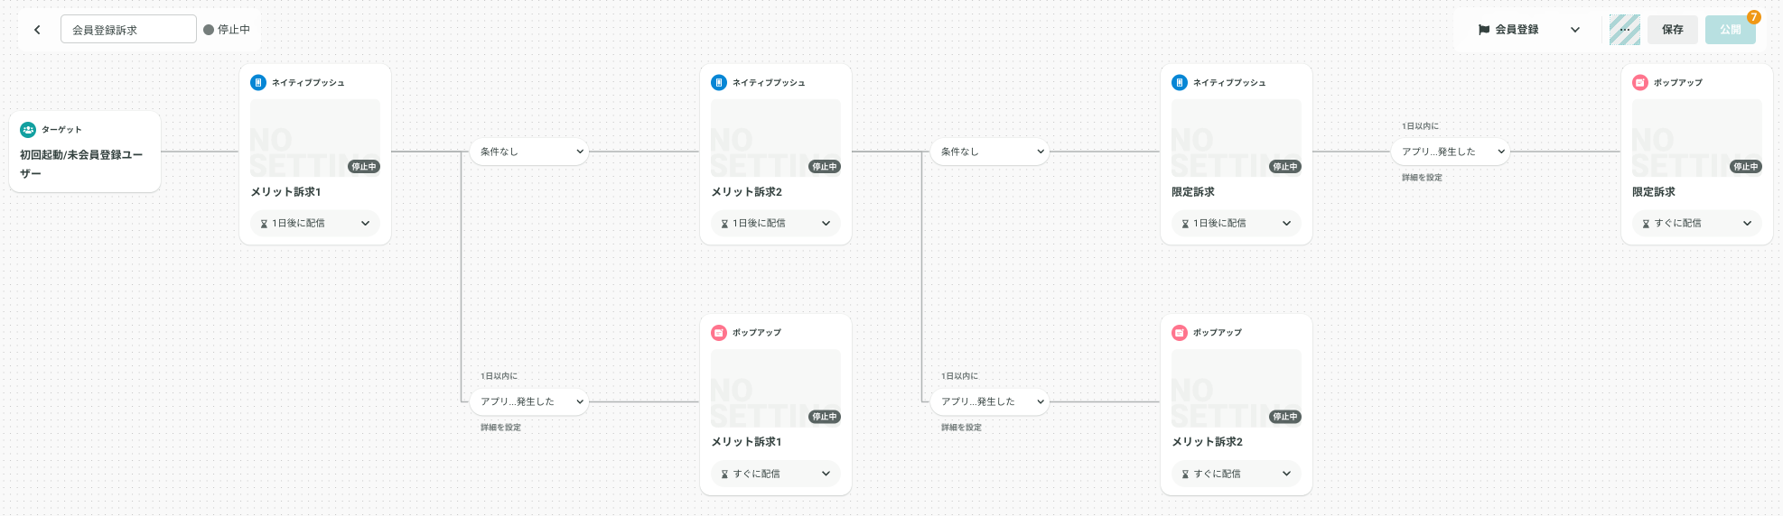The height and width of the screenshot is (516, 1783).
Task: Click native push icon on メリット訴求1 card
Action: pyautogui.click(x=258, y=83)
